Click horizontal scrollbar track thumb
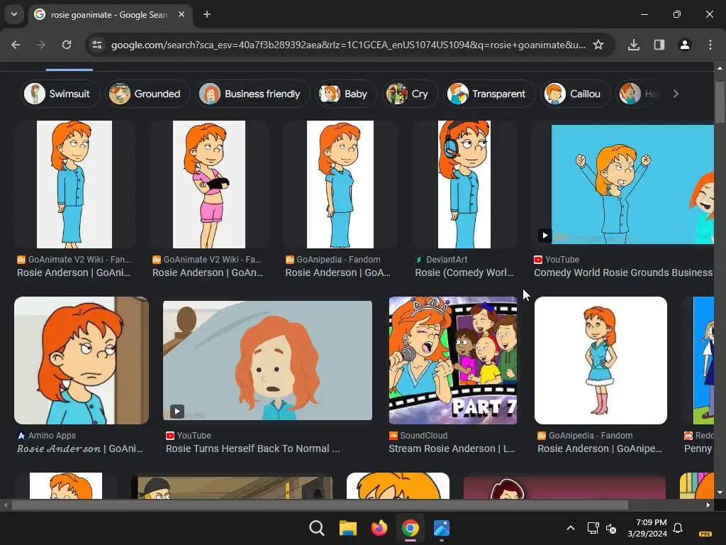 coord(320,505)
